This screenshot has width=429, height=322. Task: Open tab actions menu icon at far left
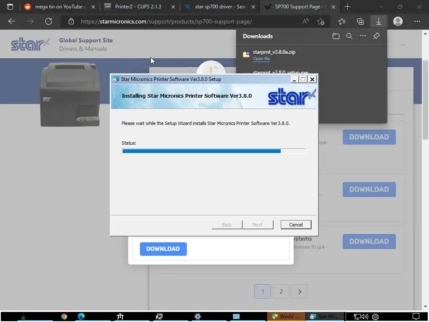click(x=10, y=7)
